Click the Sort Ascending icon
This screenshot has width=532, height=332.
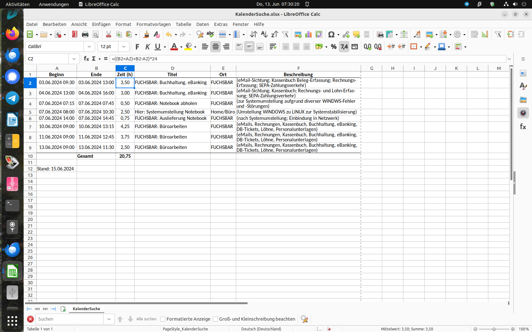click(264, 34)
